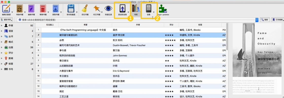The width and height of the screenshot is (284, 98).
Task: Click the Search (搜索) button
Action: (265, 20)
